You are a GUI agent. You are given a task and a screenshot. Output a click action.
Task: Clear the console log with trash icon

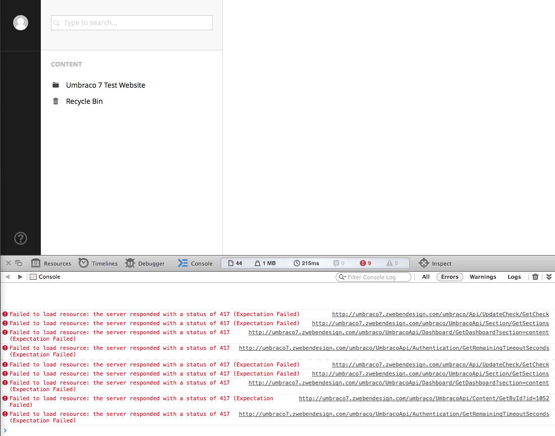pyautogui.click(x=535, y=277)
